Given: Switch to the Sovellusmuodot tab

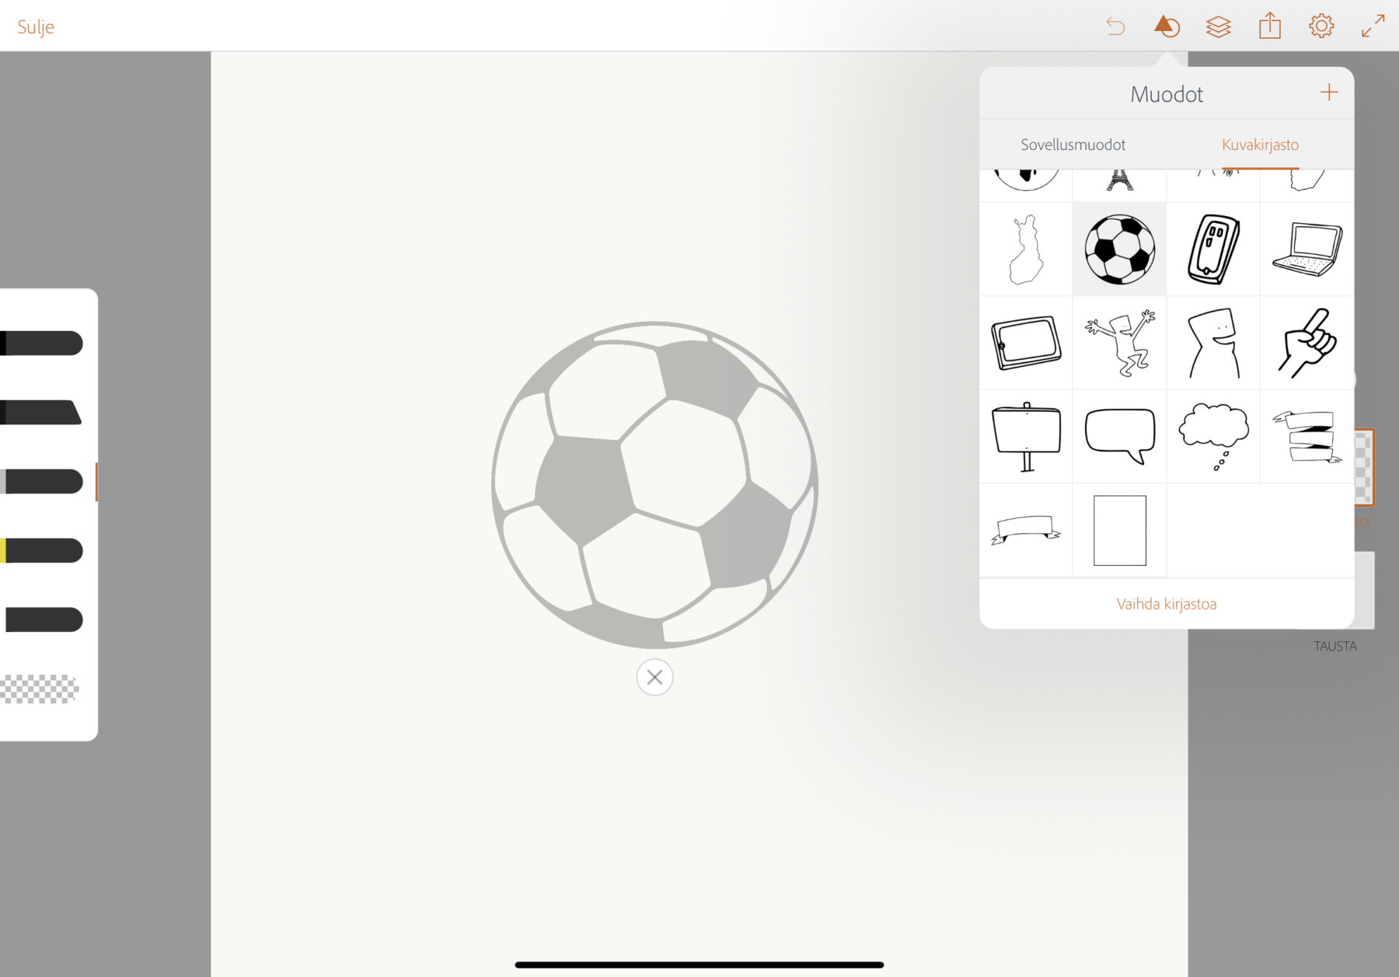Looking at the screenshot, I should 1073,145.
